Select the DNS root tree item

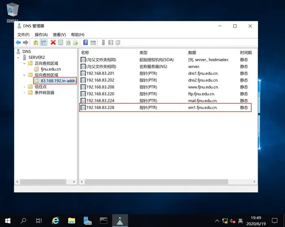point(26,51)
